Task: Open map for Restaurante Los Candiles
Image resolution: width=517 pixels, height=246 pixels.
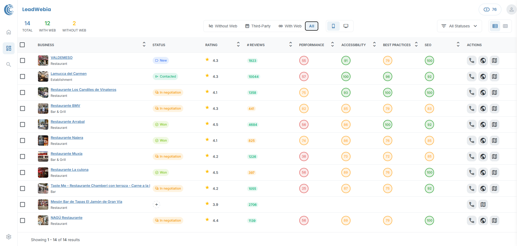Action: pos(494,92)
